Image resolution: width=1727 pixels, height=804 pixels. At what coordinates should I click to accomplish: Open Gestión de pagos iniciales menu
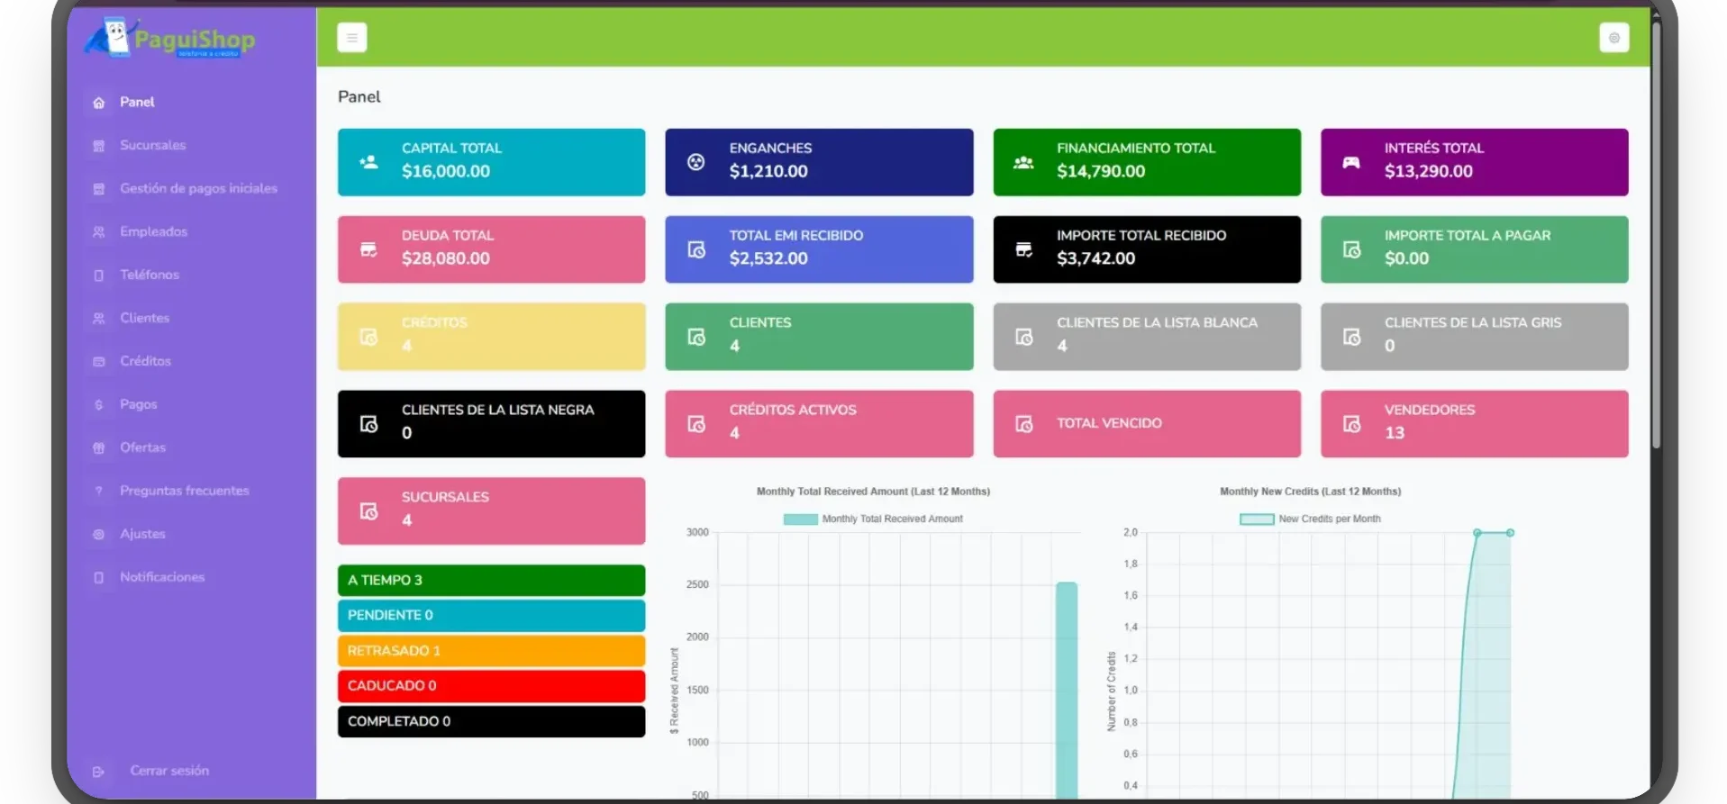coord(198,188)
